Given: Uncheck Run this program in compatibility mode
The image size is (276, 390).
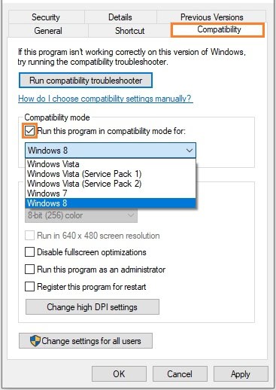Looking at the screenshot, I should [x=29, y=131].
